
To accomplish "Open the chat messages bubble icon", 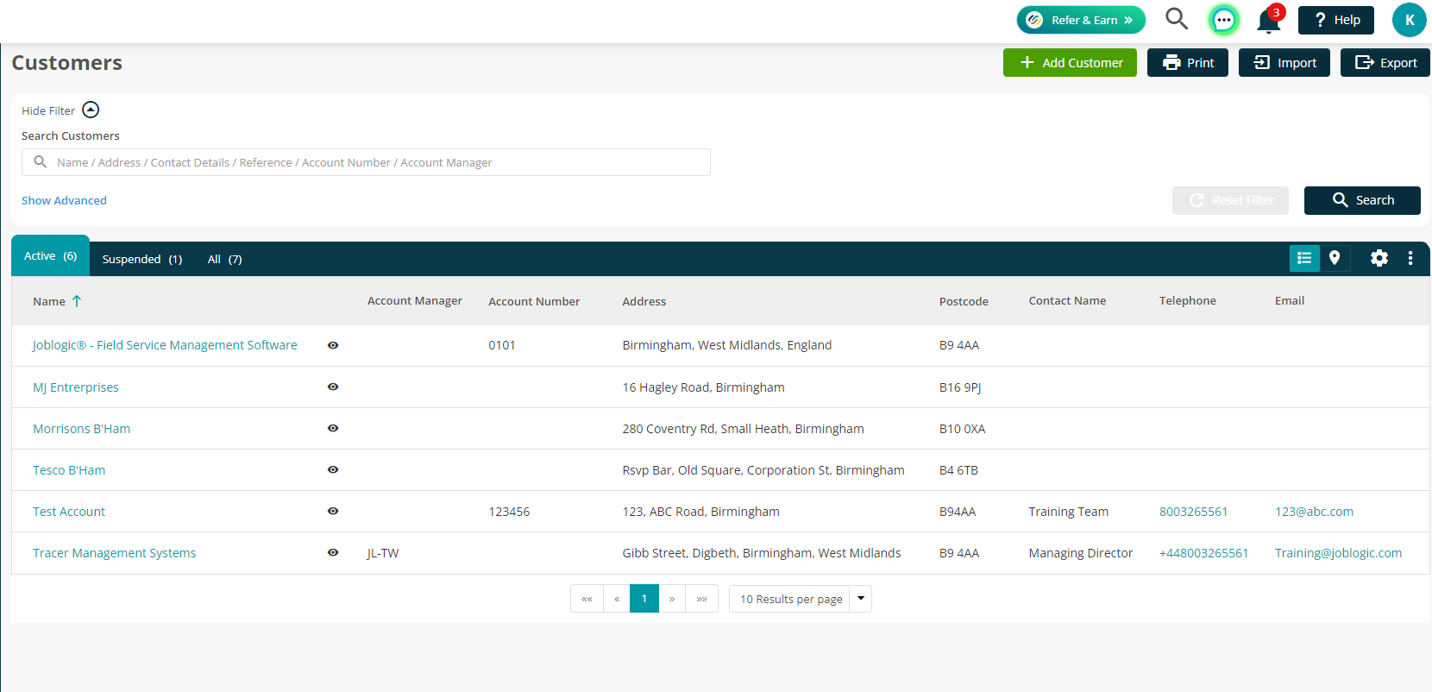I will click(x=1223, y=20).
